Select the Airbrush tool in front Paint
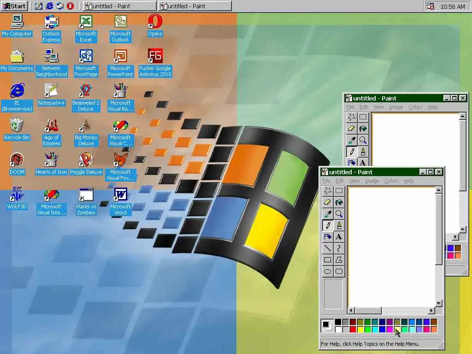The width and height of the screenshot is (472, 354). coord(328,236)
